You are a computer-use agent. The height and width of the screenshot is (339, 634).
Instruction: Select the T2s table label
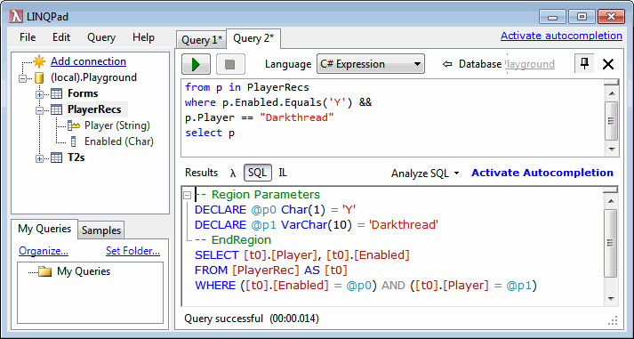pyautogui.click(x=76, y=157)
